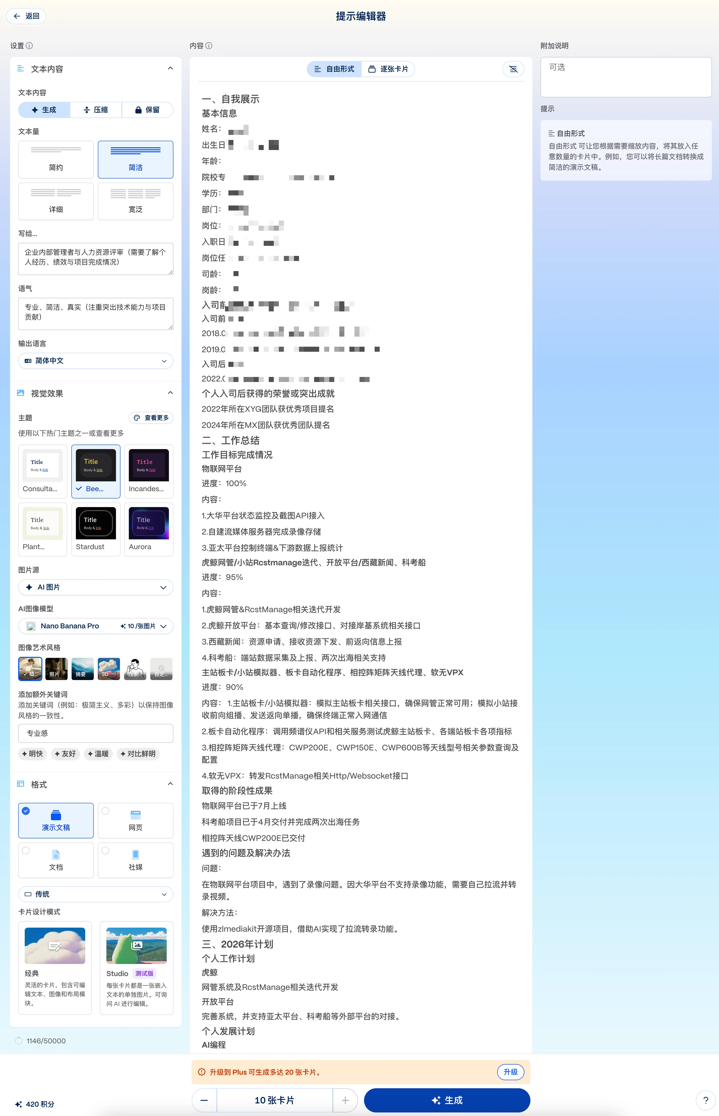Screen dimensions: 719x1116
Task: Choose 详细 text amount
Action: point(56,201)
